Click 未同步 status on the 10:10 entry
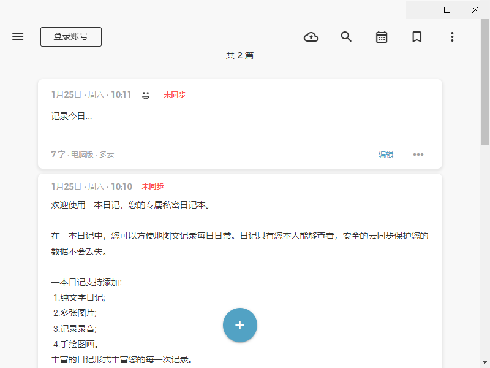Image resolution: width=490 pixels, height=368 pixels. (x=153, y=186)
